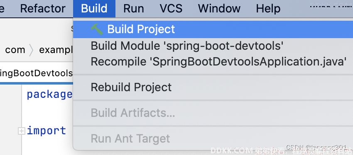Expand the folded import block
This screenshot has width=353, height=155.
pyautogui.click(x=21, y=131)
